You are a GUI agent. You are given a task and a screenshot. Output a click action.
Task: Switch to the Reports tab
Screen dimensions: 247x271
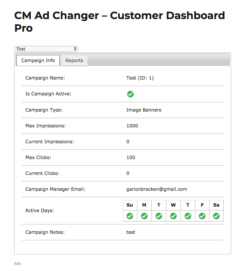(x=74, y=60)
